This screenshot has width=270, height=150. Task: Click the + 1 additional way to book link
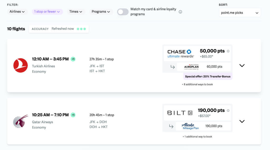[x=197, y=137]
